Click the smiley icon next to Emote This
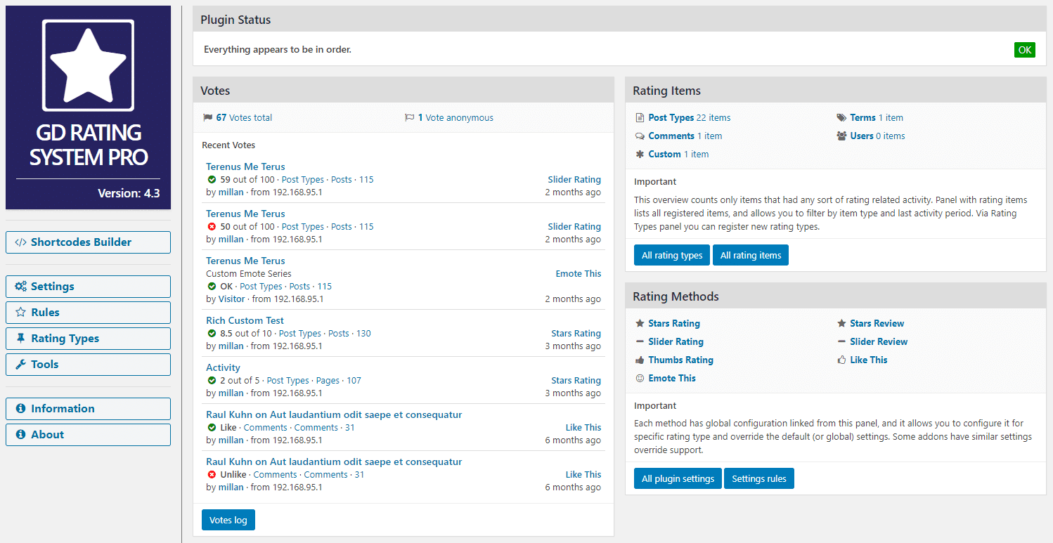The height and width of the screenshot is (543, 1053). (x=640, y=378)
